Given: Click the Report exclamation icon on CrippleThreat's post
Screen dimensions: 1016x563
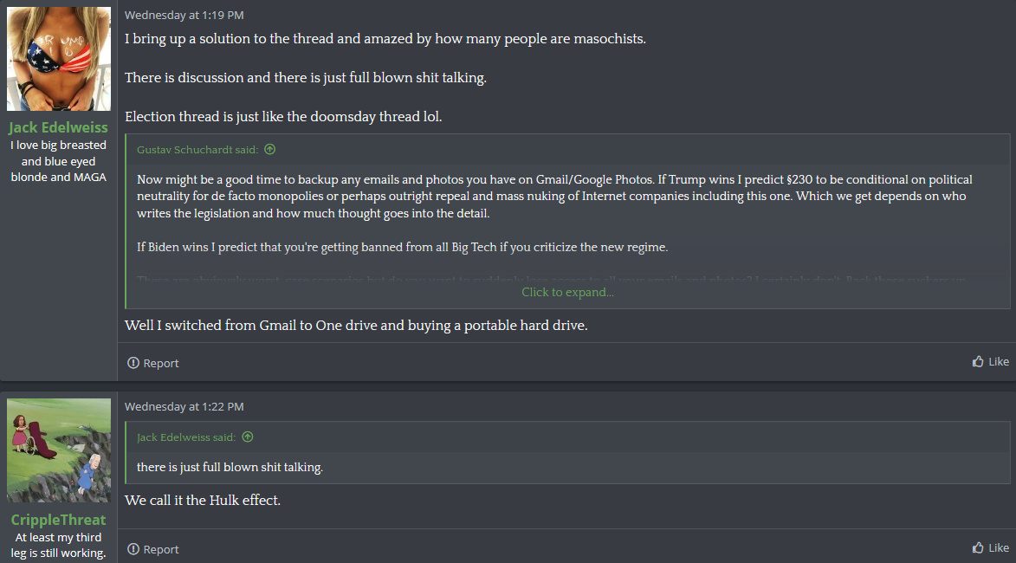Looking at the screenshot, I should (x=133, y=549).
